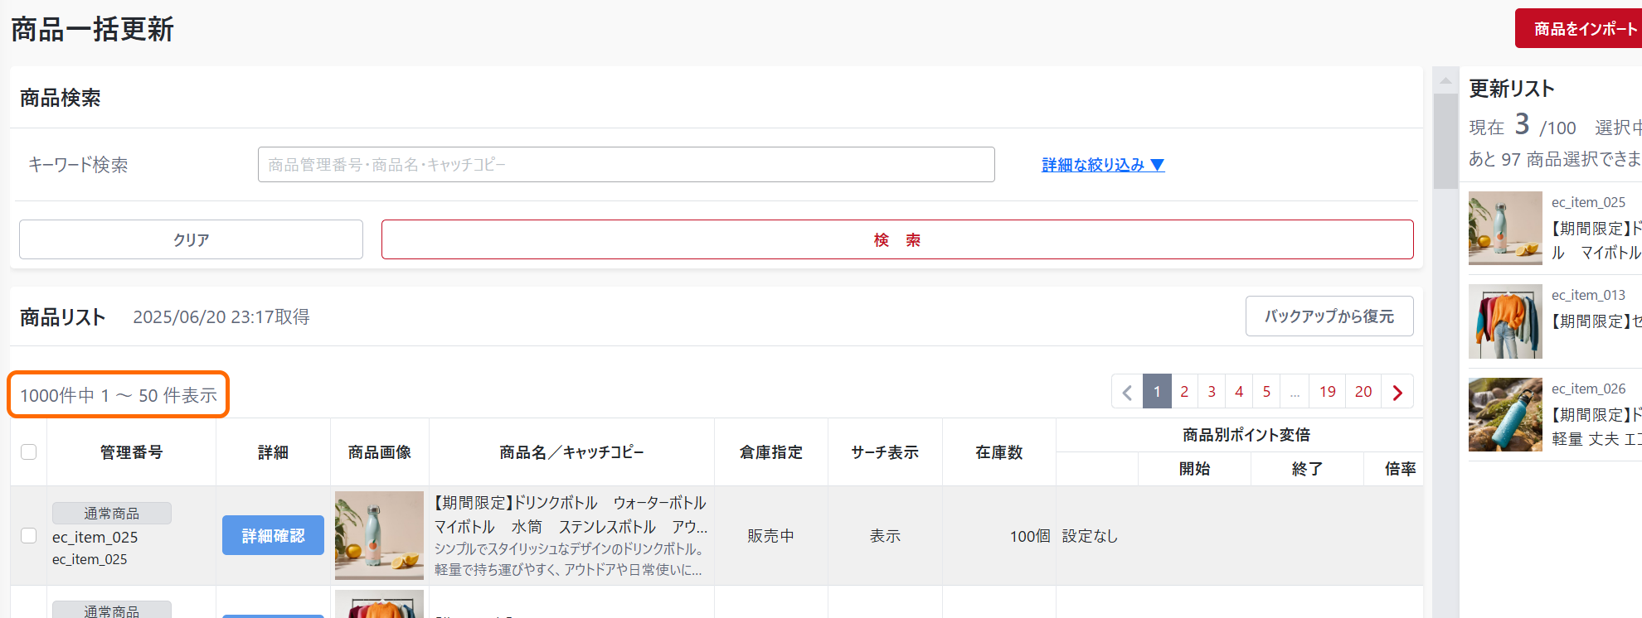Check the box for the ec_item_025 row
This screenshot has width=1642, height=618.
29,535
